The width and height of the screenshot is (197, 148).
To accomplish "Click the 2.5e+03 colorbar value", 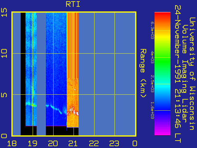I will (x=152, y=84).
